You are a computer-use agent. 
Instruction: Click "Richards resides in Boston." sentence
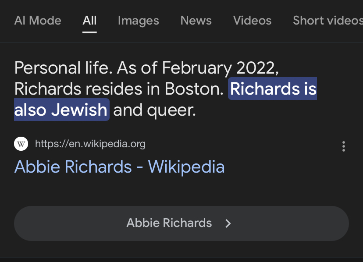[119, 89]
